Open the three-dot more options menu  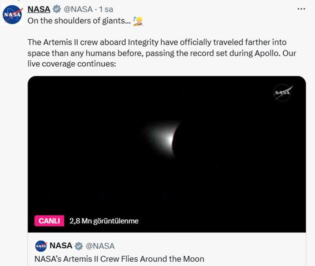point(301,9)
